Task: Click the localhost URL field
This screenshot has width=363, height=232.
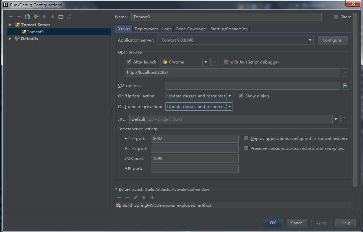Action: 232,72
